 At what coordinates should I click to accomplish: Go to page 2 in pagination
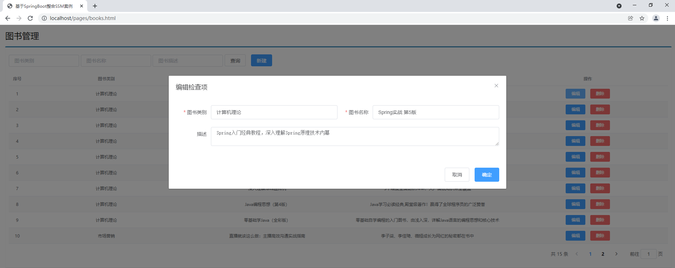coord(603,254)
